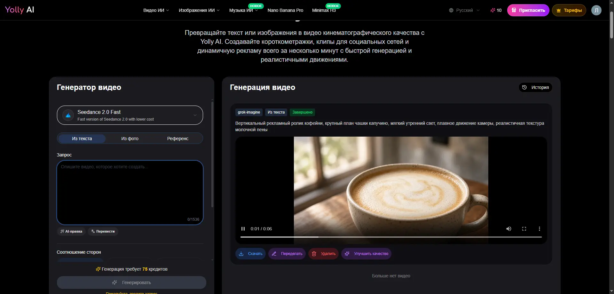Open Nano Banana Pro page
Image resolution: width=614 pixels, height=294 pixels.
tap(285, 10)
